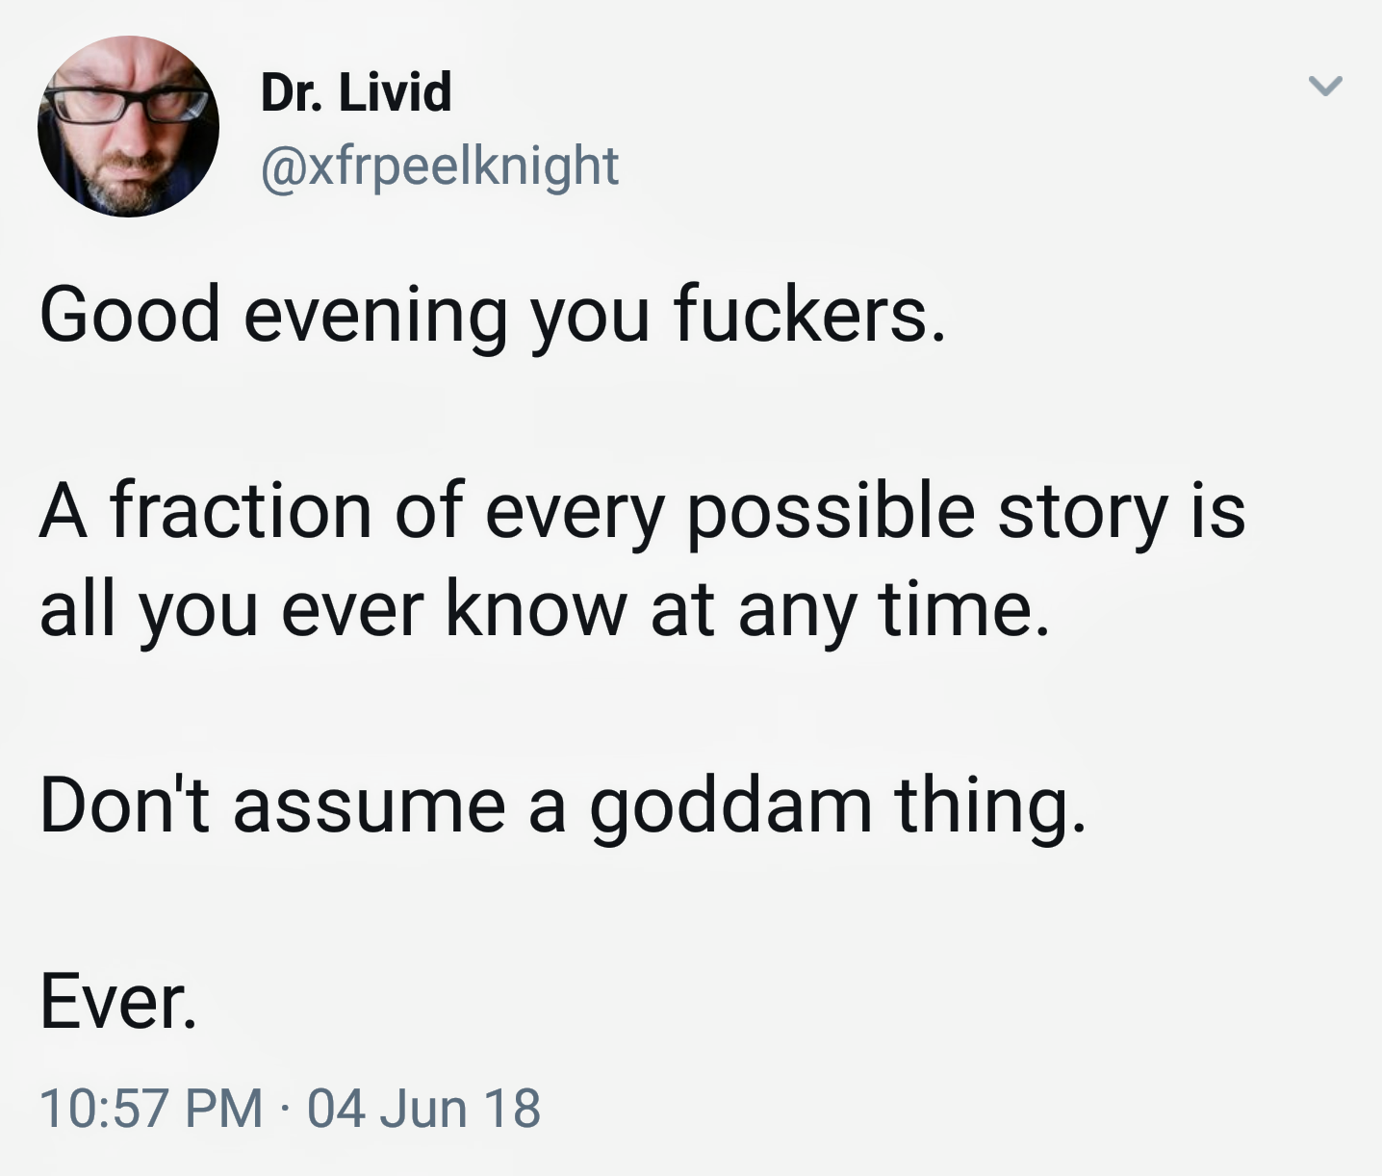Click the word "time." in the tweet
This screenshot has height=1176, width=1382.
[x=963, y=610]
